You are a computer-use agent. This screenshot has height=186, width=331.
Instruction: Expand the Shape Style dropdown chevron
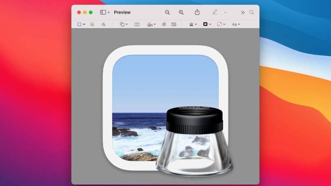coord(196,24)
